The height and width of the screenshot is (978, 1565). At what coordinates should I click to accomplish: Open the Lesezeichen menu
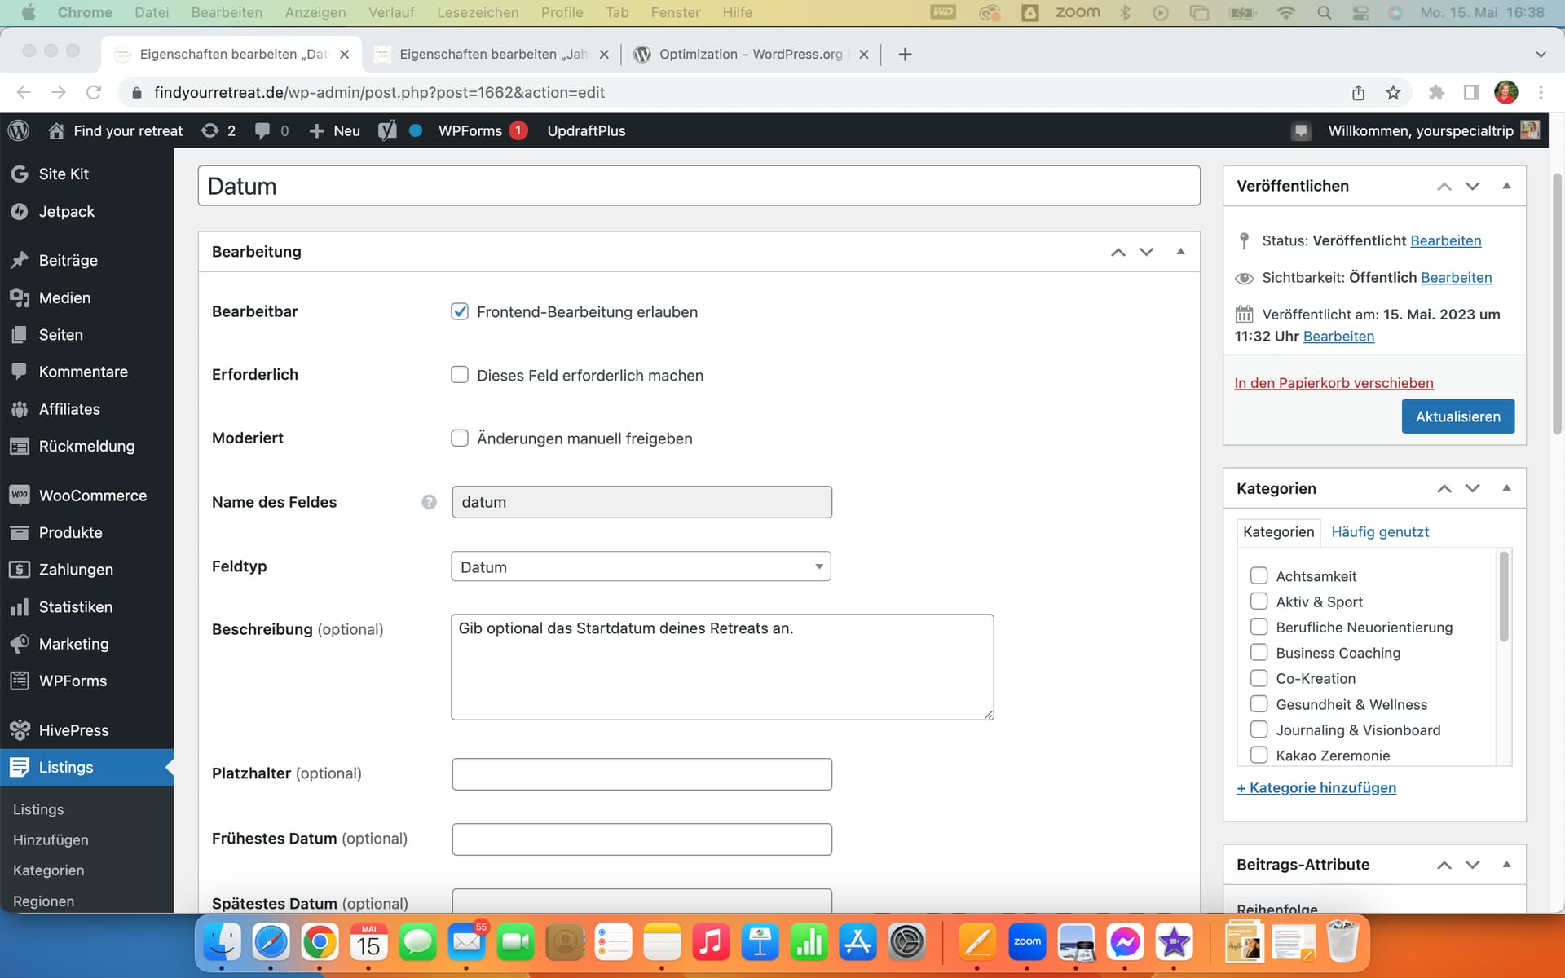(478, 12)
